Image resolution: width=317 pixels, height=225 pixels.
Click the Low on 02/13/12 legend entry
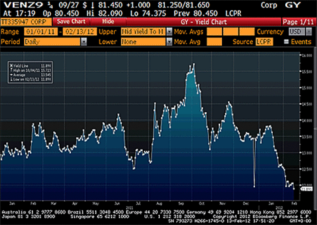click(x=31, y=80)
